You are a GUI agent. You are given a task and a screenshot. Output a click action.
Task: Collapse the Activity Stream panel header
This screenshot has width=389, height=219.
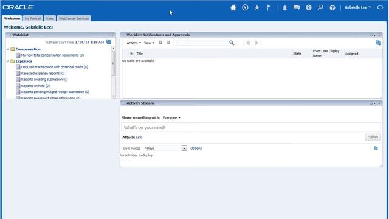(x=123, y=103)
